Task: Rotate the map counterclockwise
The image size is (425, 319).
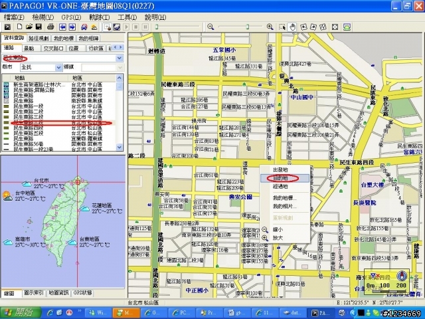Action: click(304, 27)
